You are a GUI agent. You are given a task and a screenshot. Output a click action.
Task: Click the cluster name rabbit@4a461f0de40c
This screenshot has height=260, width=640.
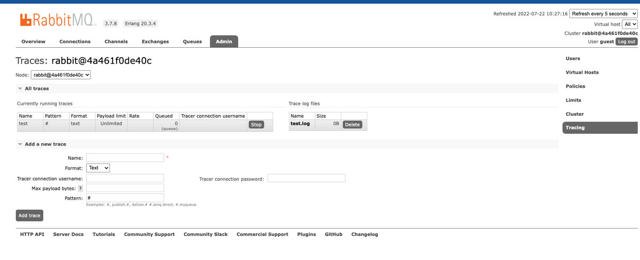click(610, 33)
